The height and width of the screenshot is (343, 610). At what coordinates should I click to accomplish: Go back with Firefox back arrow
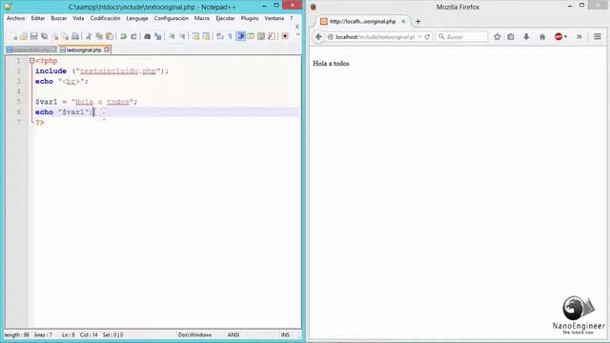click(x=318, y=36)
